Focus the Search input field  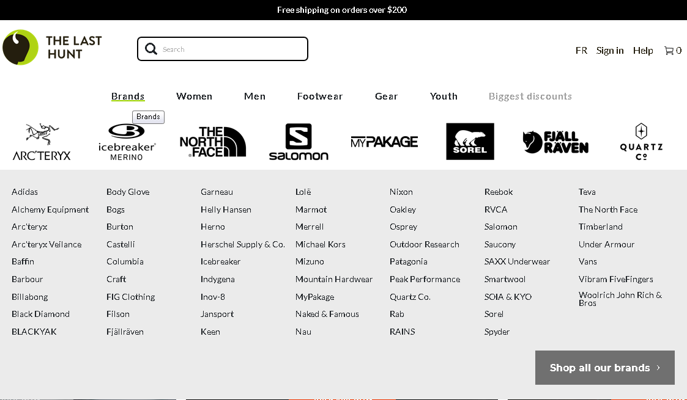[232, 49]
